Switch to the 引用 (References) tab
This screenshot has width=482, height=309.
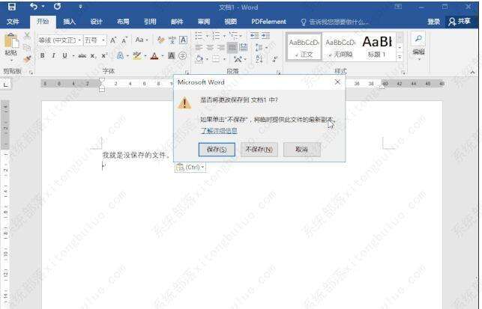pos(150,22)
